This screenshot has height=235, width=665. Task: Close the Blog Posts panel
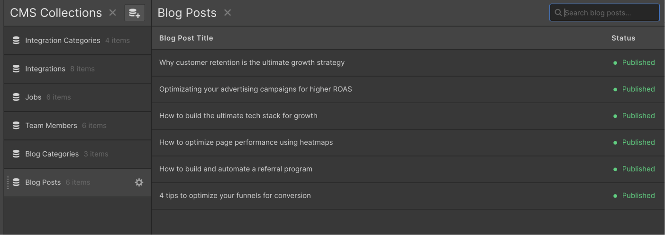pos(228,13)
